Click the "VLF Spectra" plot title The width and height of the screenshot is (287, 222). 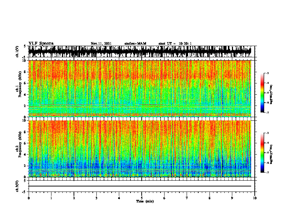tap(41, 44)
